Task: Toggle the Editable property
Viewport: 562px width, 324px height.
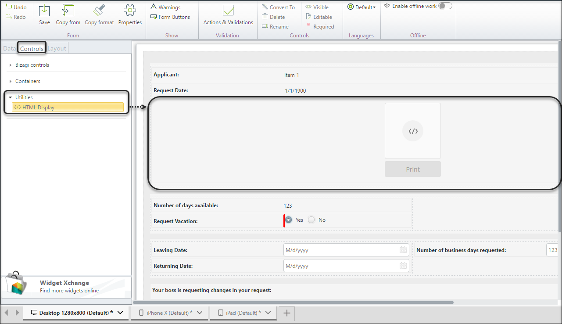Action: [x=319, y=17]
